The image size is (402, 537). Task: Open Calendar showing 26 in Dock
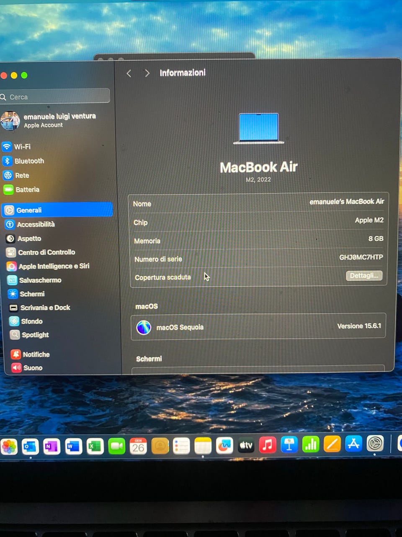point(138,446)
